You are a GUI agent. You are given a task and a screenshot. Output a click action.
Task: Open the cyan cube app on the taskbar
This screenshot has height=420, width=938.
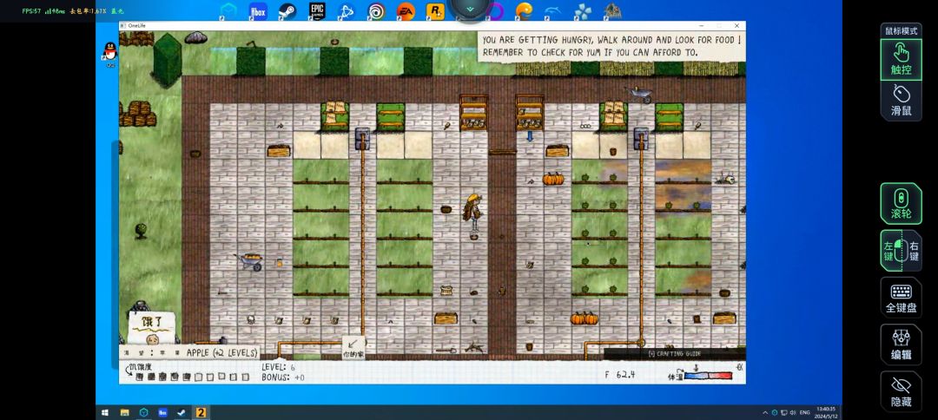coord(143,412)
